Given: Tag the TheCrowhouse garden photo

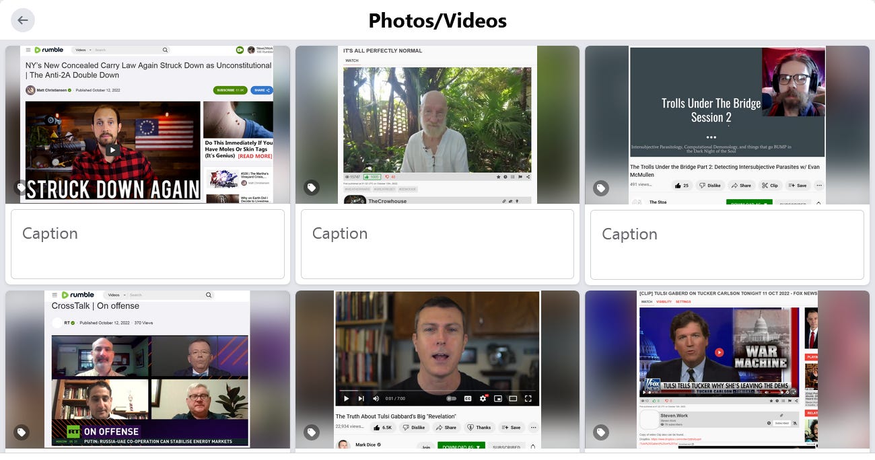Looking at the screenshot, I should 311,188.
